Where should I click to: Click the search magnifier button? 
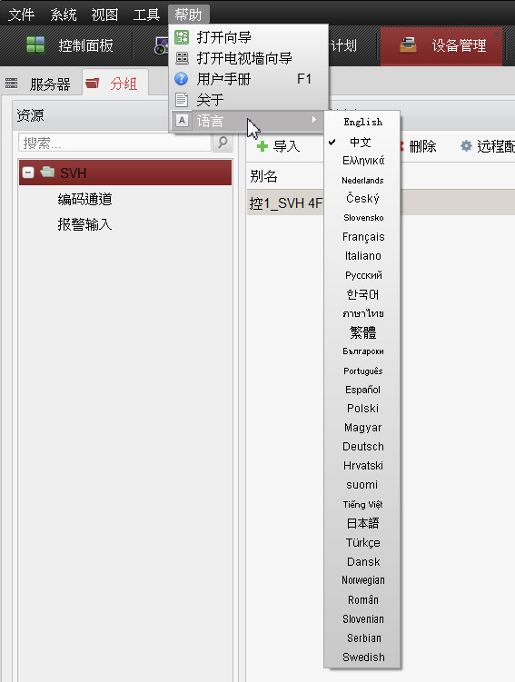(x=223, y=143)
